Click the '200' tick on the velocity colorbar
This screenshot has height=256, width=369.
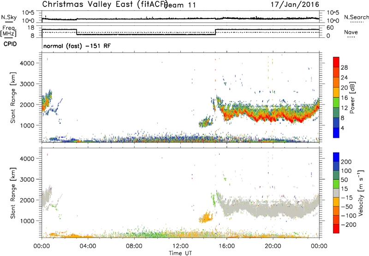pos(346,162)
